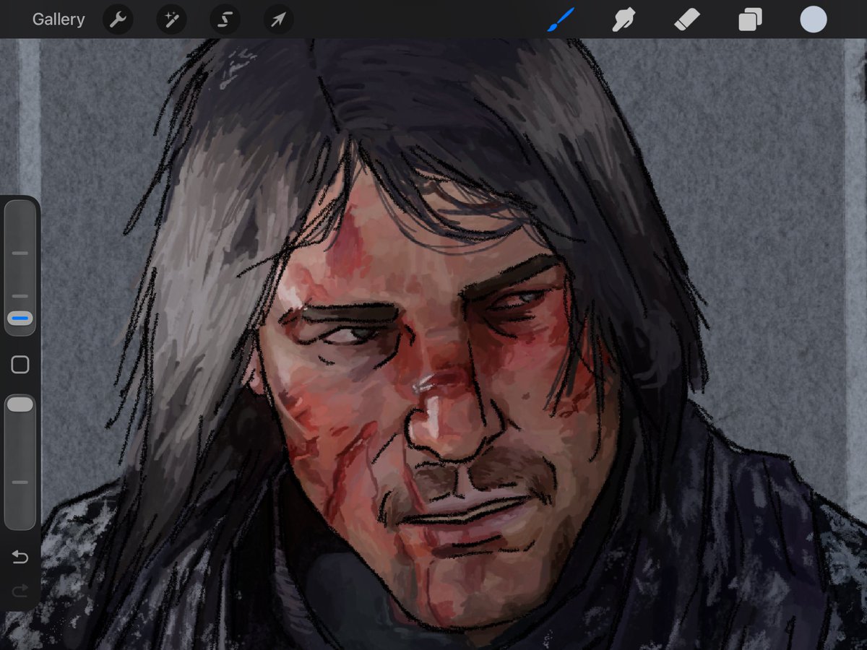Image resolution: width=867 pixels, height=650 pixels.
Task: Select the Smudge tool
Action: click(x=623, y=19)
